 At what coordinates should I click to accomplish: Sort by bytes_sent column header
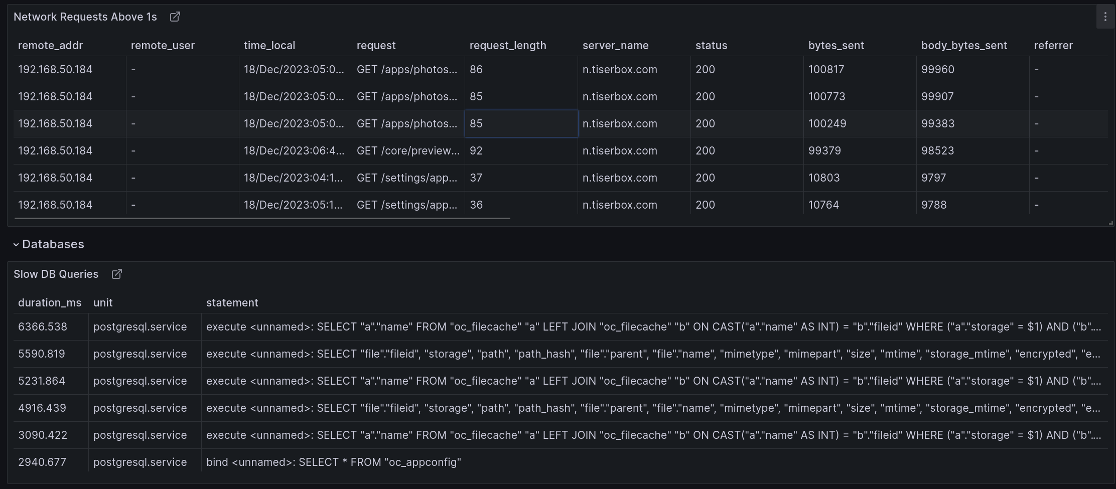(836, 45)
